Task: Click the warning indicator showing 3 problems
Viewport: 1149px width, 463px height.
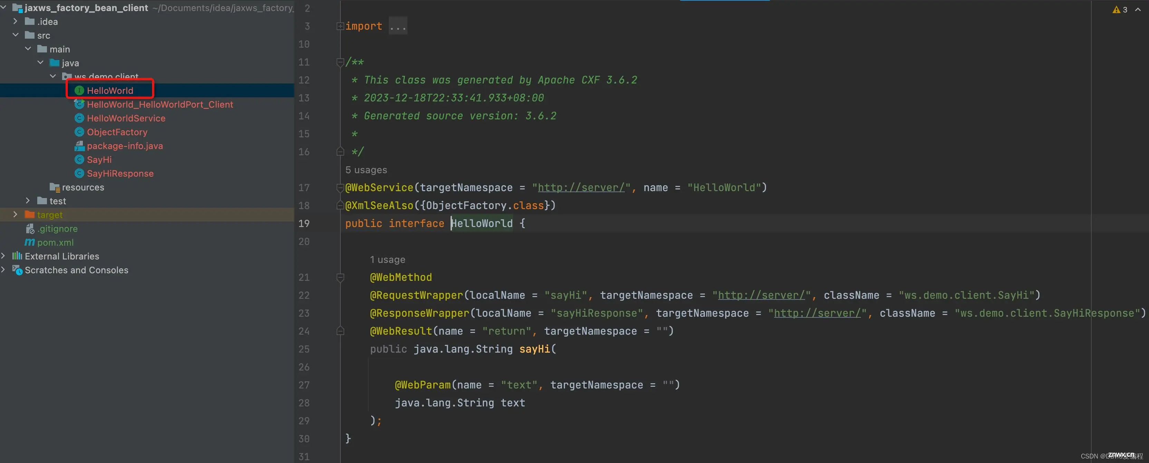Action: pyautogui.click(x=1120, y=9)
